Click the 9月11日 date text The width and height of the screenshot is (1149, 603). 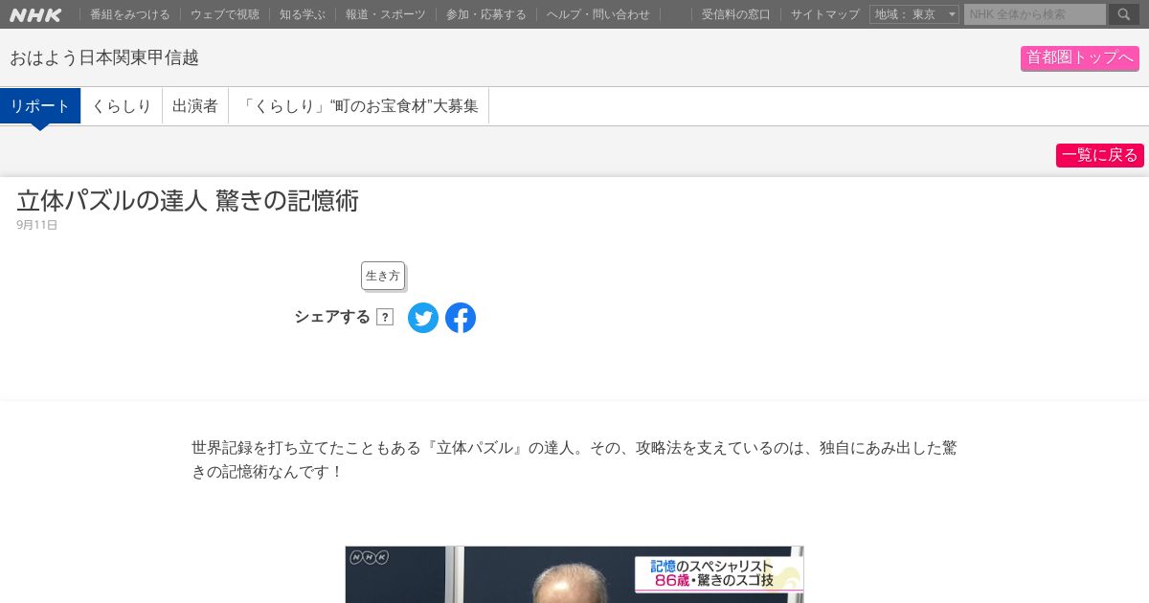37,225
